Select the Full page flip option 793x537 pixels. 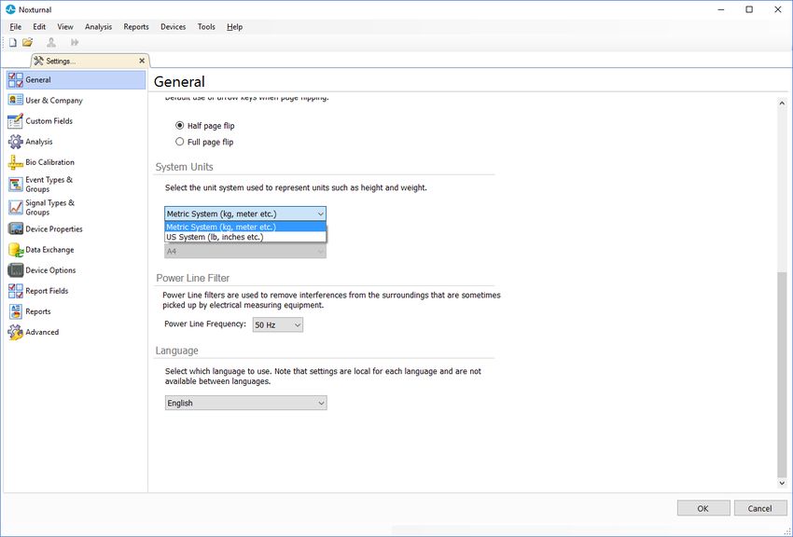click(179, 142)
